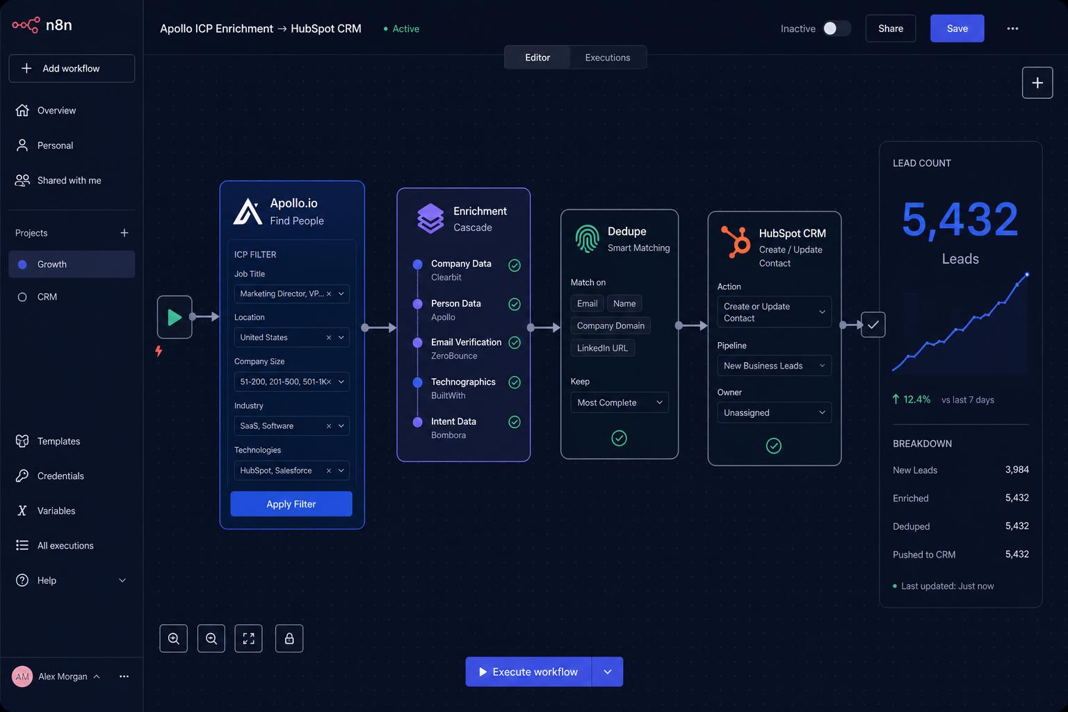
Task: Switch to the Editor tab
Action: point(537,58)
